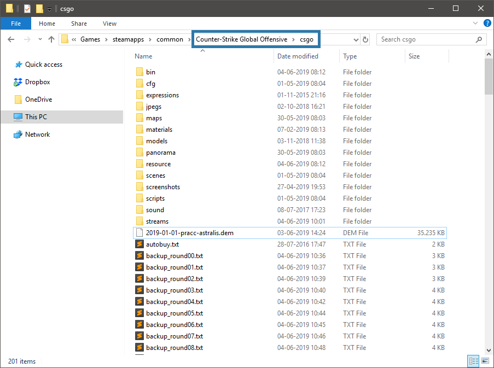Expand the ribbon with the chevron

point(475,24)
